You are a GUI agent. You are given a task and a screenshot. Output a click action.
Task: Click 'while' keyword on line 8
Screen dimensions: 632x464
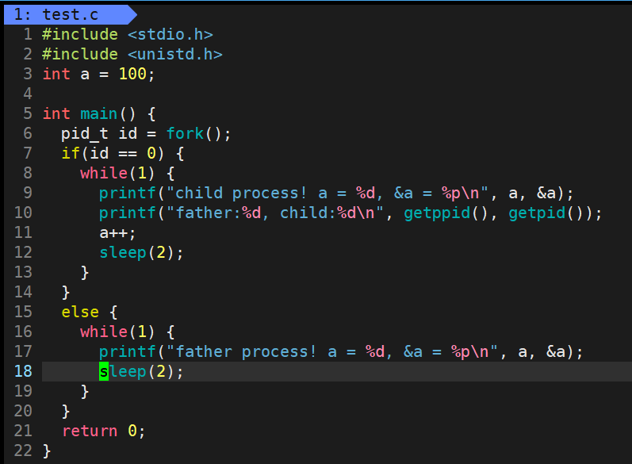click(x=104, y=173)
